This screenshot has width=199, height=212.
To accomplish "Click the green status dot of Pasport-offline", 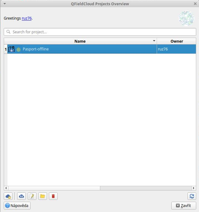I will [x=19, y=49].
